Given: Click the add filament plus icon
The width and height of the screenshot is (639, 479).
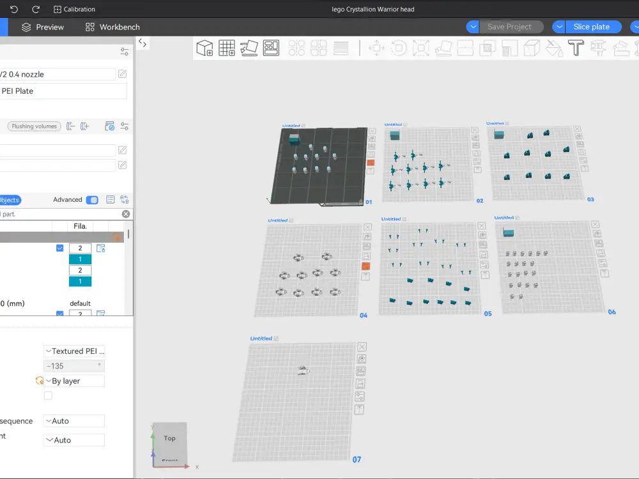Looking at the screenshot, I should coord(85,126).
